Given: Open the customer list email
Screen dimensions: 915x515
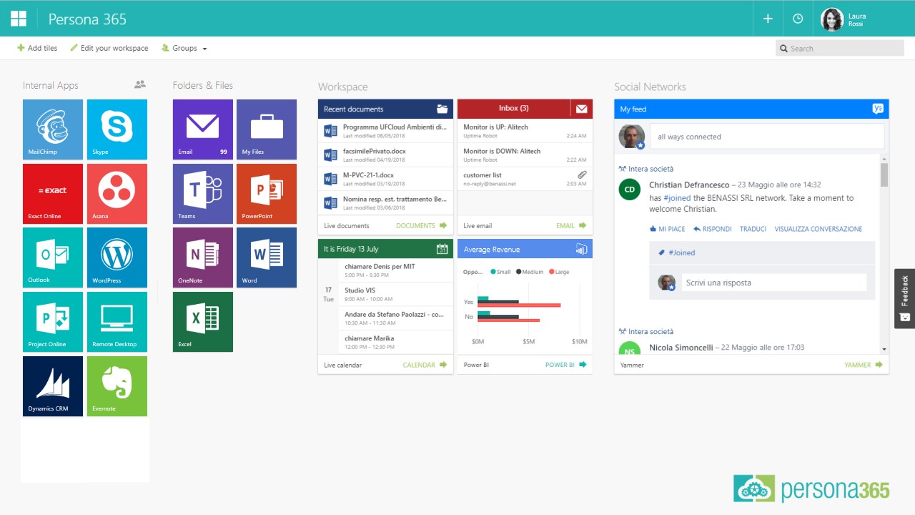Looking at the screenshot, I should (525, 179).
